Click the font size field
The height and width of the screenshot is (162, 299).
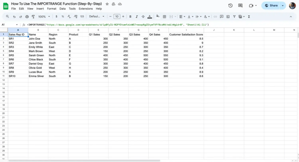pyautogui.click(x=117, y=16)
